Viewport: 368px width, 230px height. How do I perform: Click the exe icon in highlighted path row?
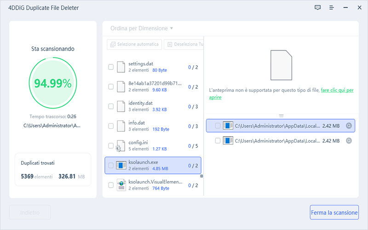[x=228, y=126]
